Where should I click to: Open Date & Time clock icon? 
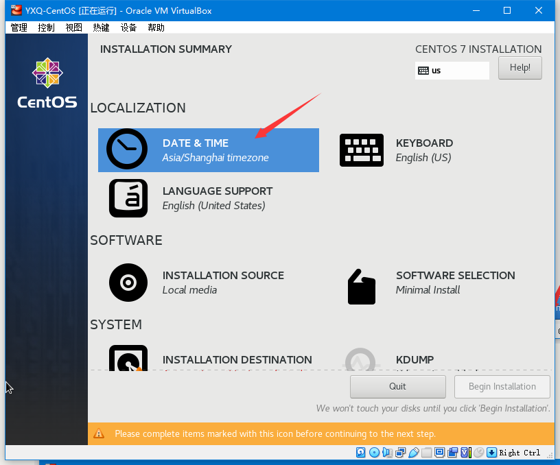pos(127,150)
